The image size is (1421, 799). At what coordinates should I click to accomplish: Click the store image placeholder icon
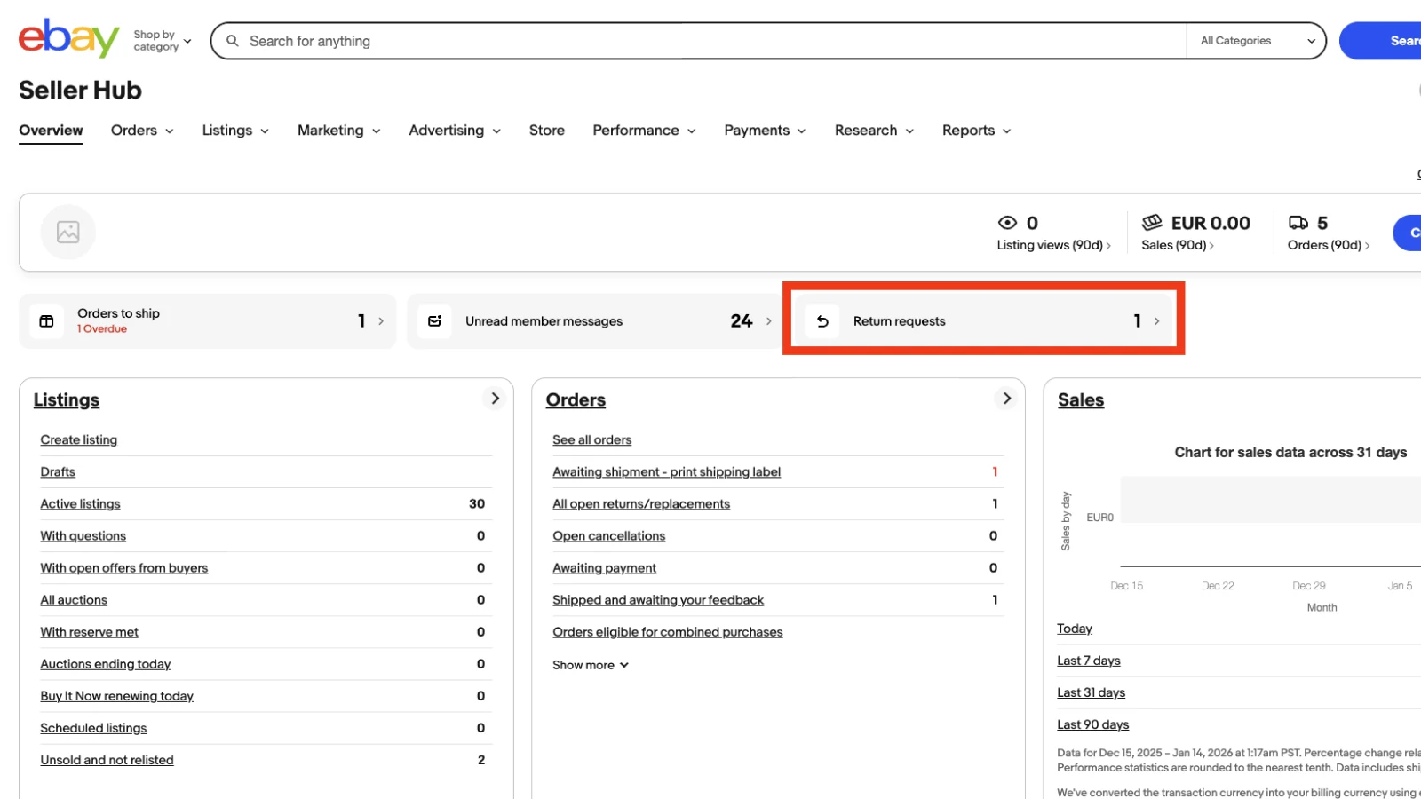click(x=68, y=233)
